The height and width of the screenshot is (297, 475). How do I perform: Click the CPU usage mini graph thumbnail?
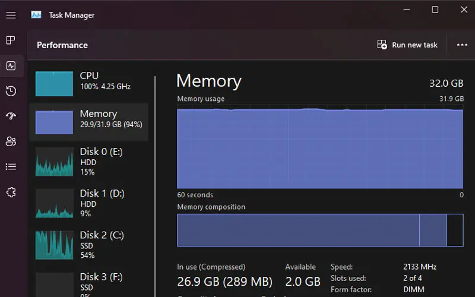click(x=54, y=84)
